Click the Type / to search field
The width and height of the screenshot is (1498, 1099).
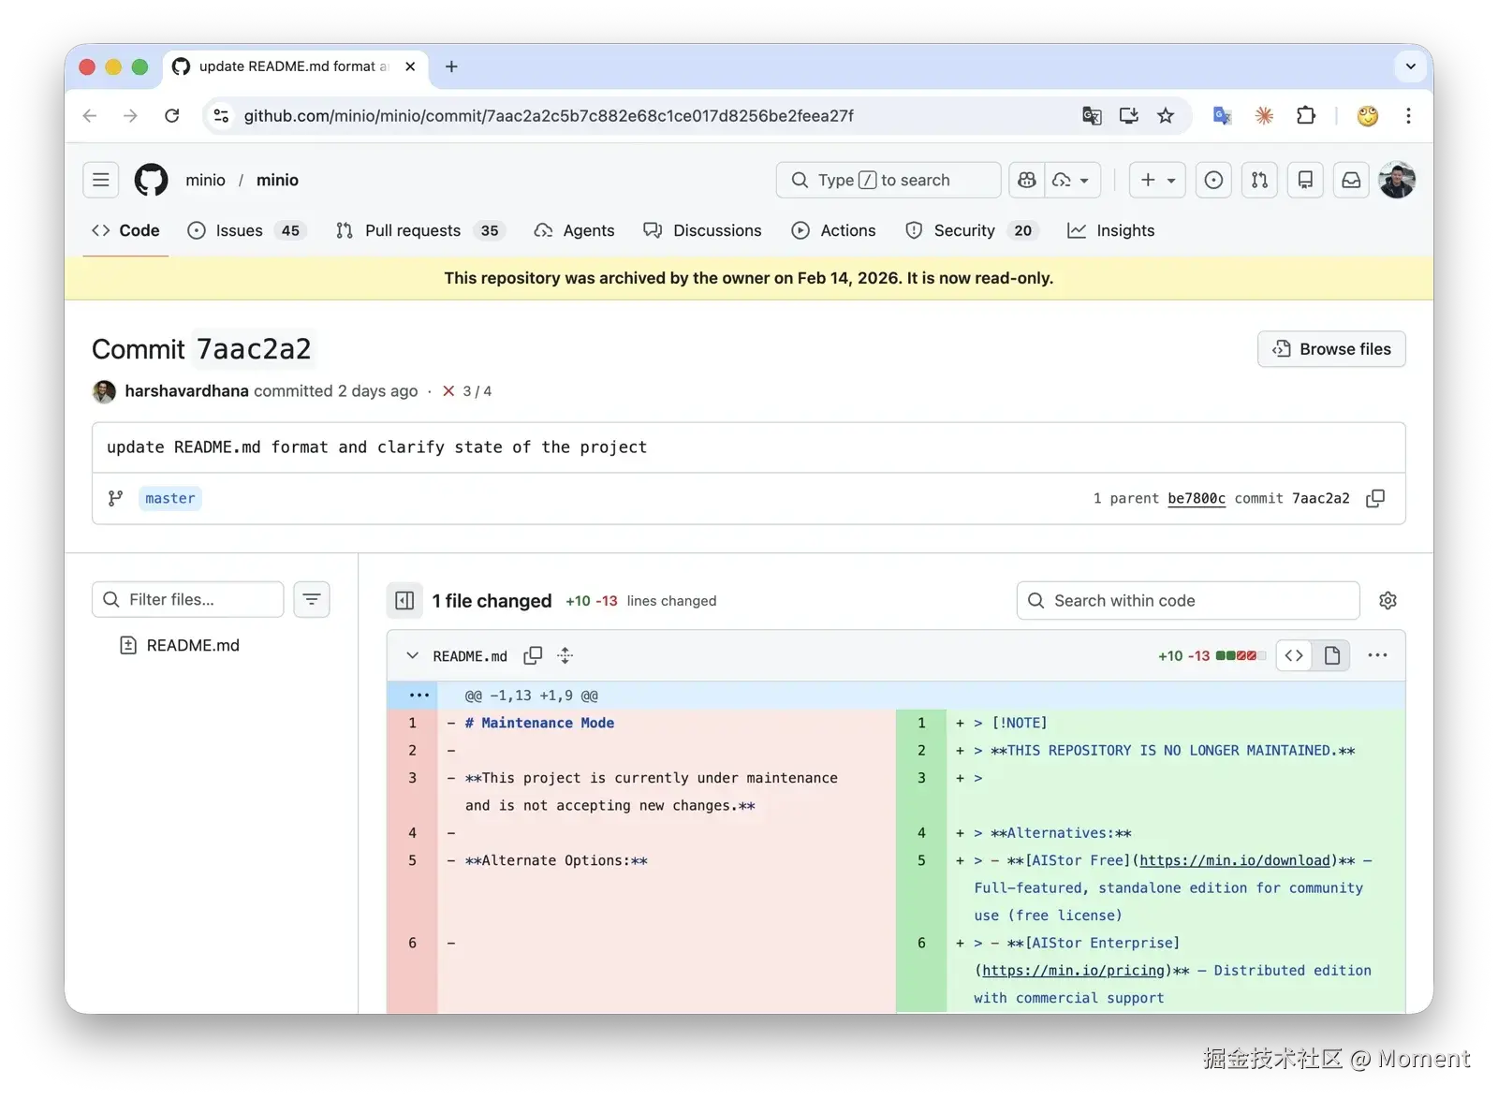(889, 180)
